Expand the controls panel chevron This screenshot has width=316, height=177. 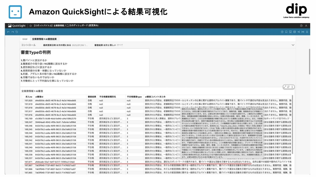click(x=293, y=45)
